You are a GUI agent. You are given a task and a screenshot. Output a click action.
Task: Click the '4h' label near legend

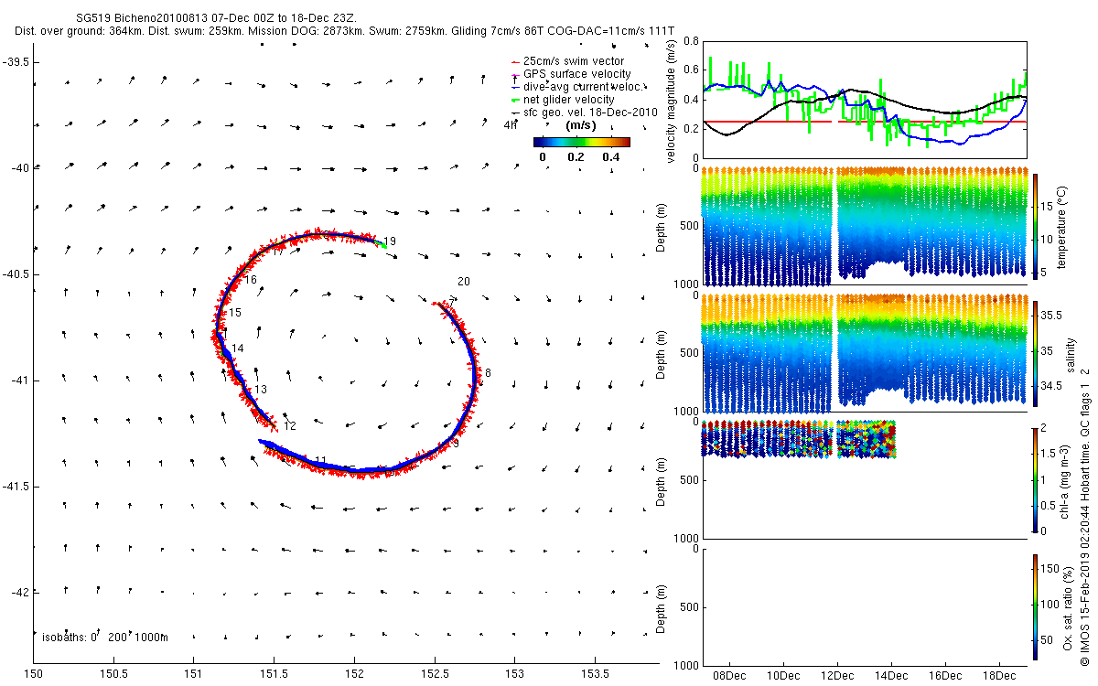pos(509,125)
